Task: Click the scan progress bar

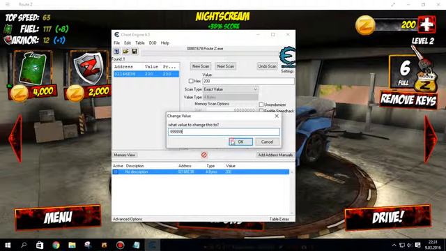Action: coord(210,54)
